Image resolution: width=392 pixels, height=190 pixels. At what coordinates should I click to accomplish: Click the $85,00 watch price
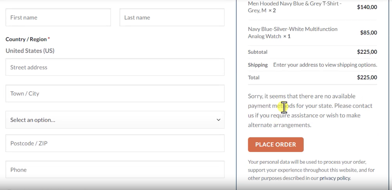click(368, 33)
